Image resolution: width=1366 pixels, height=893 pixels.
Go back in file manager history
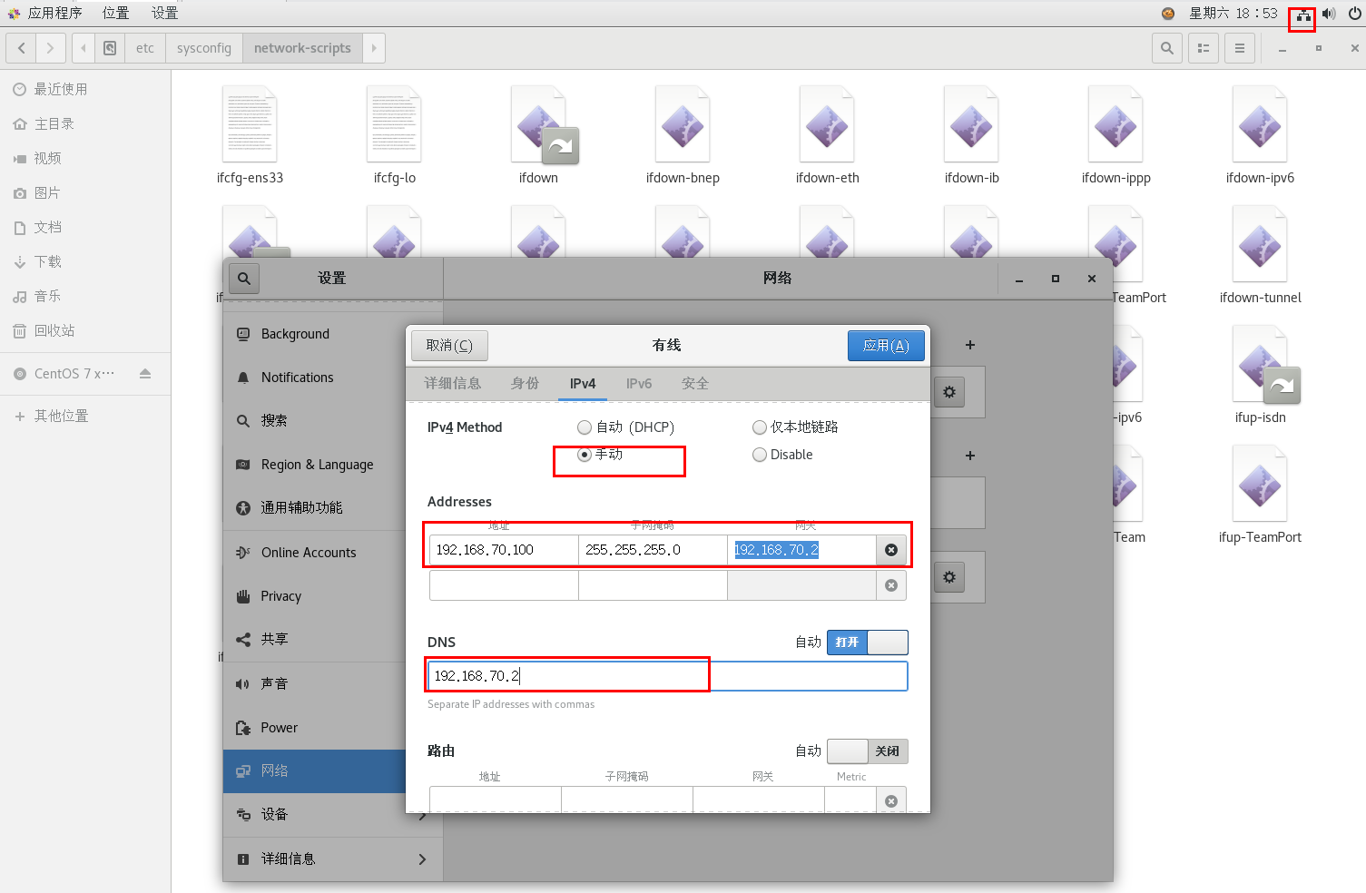point(22,48)
